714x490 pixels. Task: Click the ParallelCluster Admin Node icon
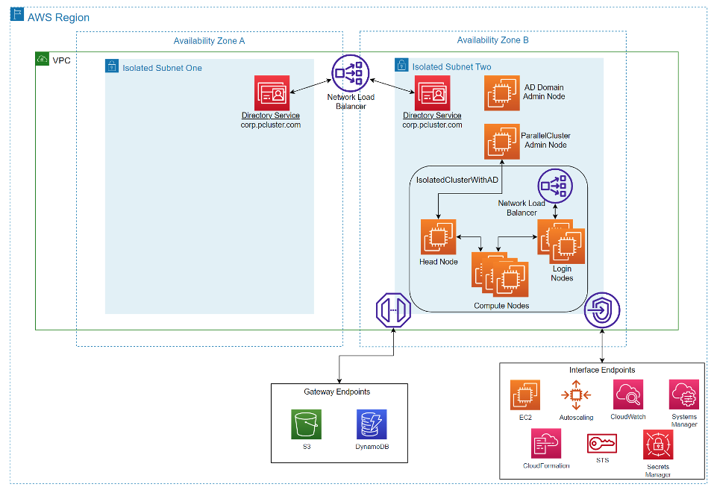tap(501, 141)
